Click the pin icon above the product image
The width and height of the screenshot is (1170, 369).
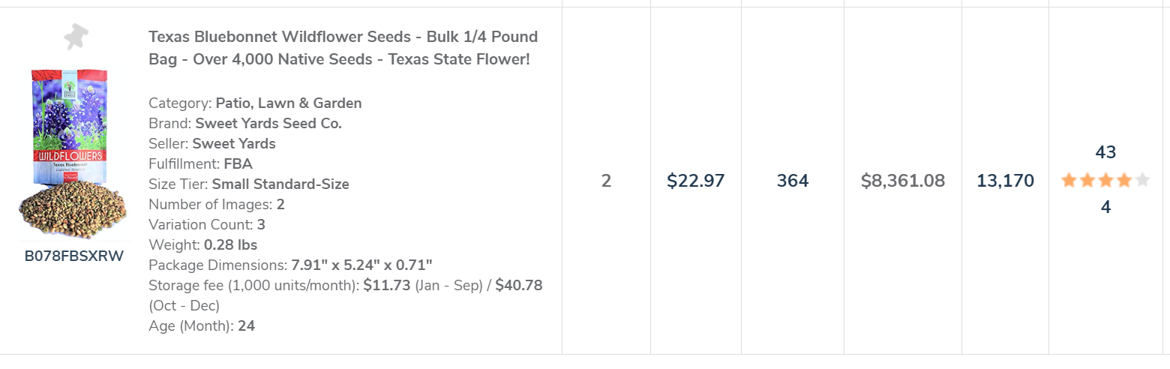pyautogui.click(x=74, y=37)
